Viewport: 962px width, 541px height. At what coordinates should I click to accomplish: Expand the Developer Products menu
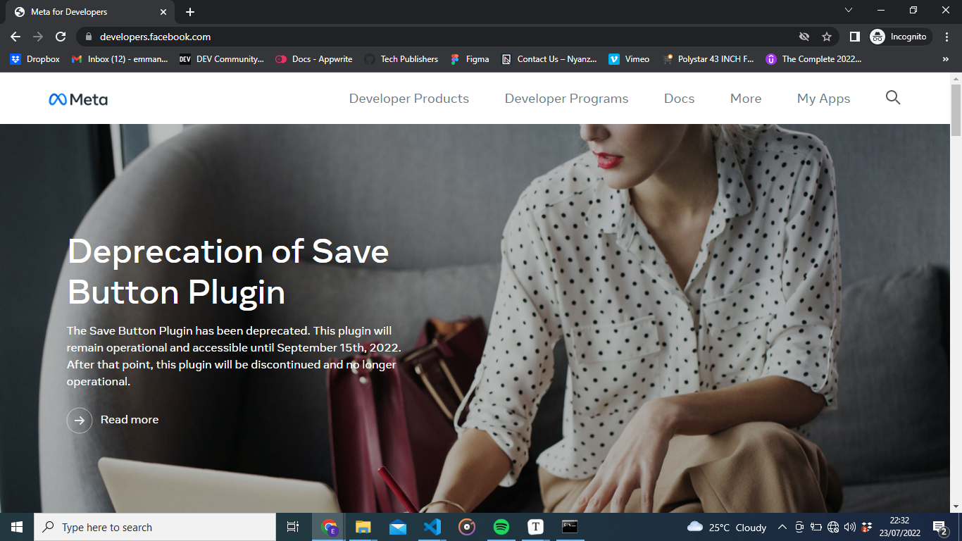[x=408, y=99]
